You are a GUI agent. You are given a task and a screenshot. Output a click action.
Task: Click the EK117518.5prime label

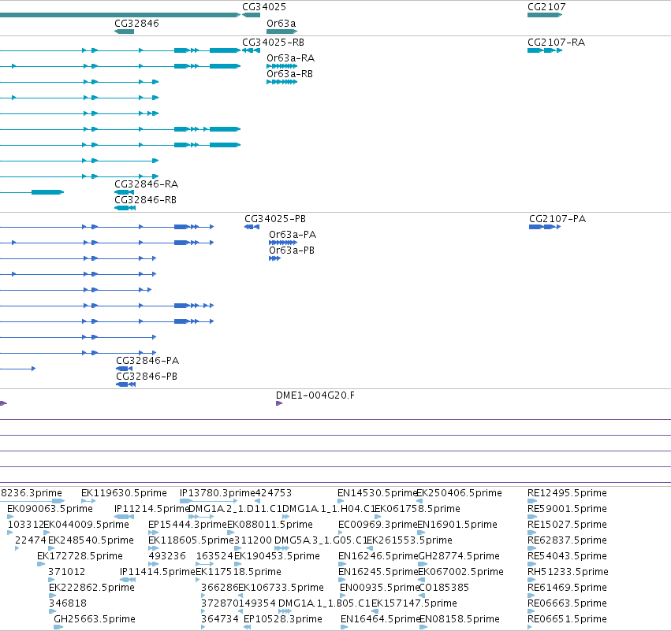pos(238,572)
